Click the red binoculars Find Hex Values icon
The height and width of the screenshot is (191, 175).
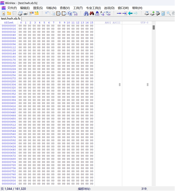(x=92, y=13)
